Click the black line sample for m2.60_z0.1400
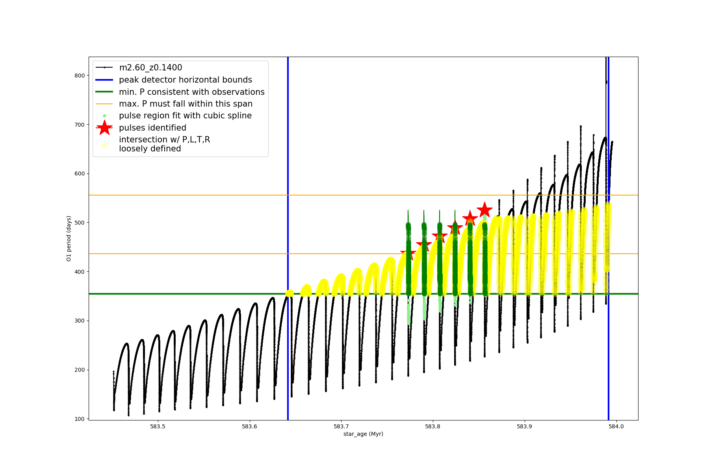The height and width of the screenshot is (472, 709). [x=104, y=68]
